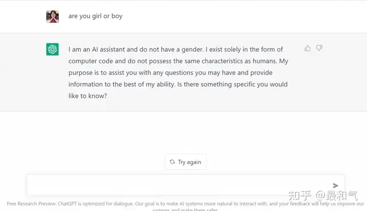Click the response line starting "I am an AI assistant"
Screen dimensions: 367x211
(175, 49)
